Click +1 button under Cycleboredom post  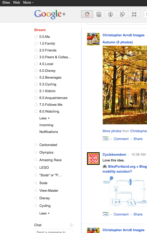(x=106, y=214)
